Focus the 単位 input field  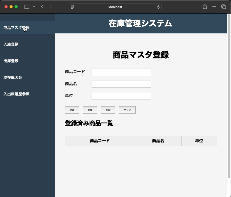[x=121, y=96]
